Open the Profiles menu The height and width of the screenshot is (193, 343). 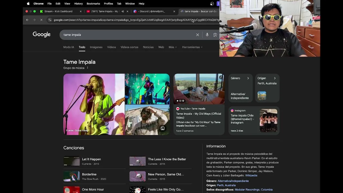click(x=109, y=3)
